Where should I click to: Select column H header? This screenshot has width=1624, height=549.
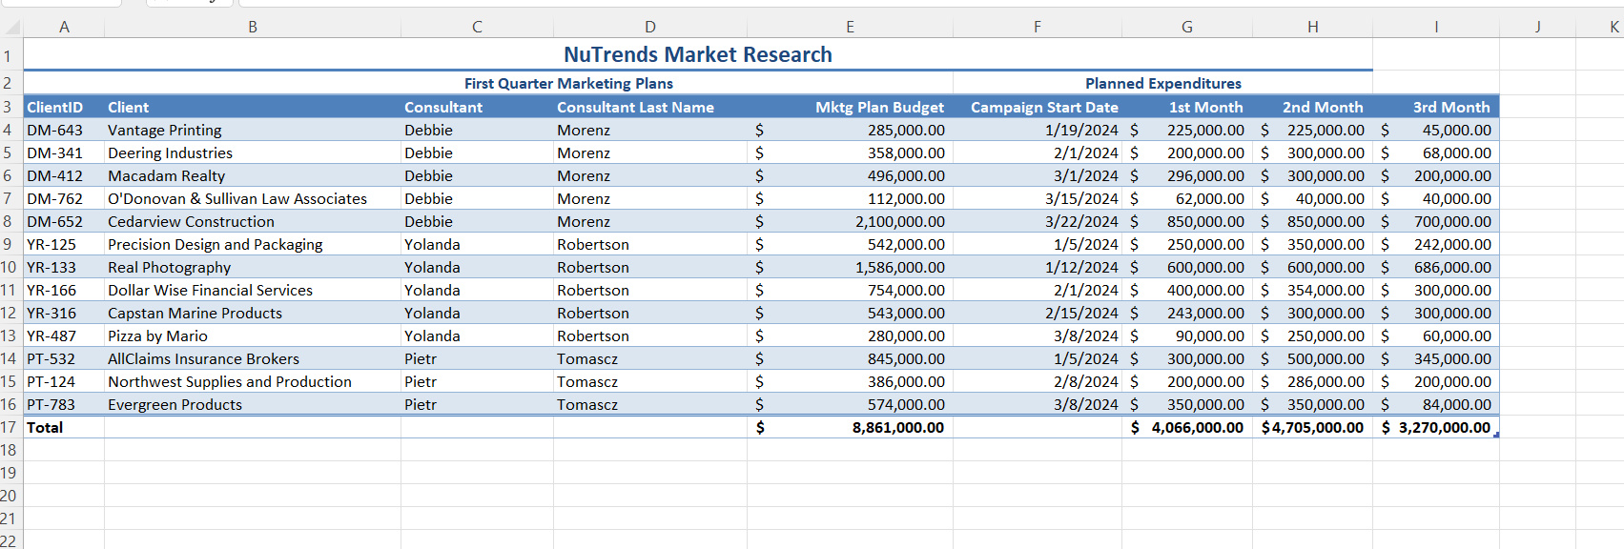(1312, 27)
